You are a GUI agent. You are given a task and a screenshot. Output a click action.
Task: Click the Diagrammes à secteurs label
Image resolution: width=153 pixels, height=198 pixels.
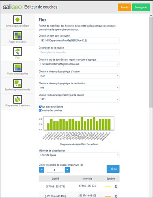[17, 106]
